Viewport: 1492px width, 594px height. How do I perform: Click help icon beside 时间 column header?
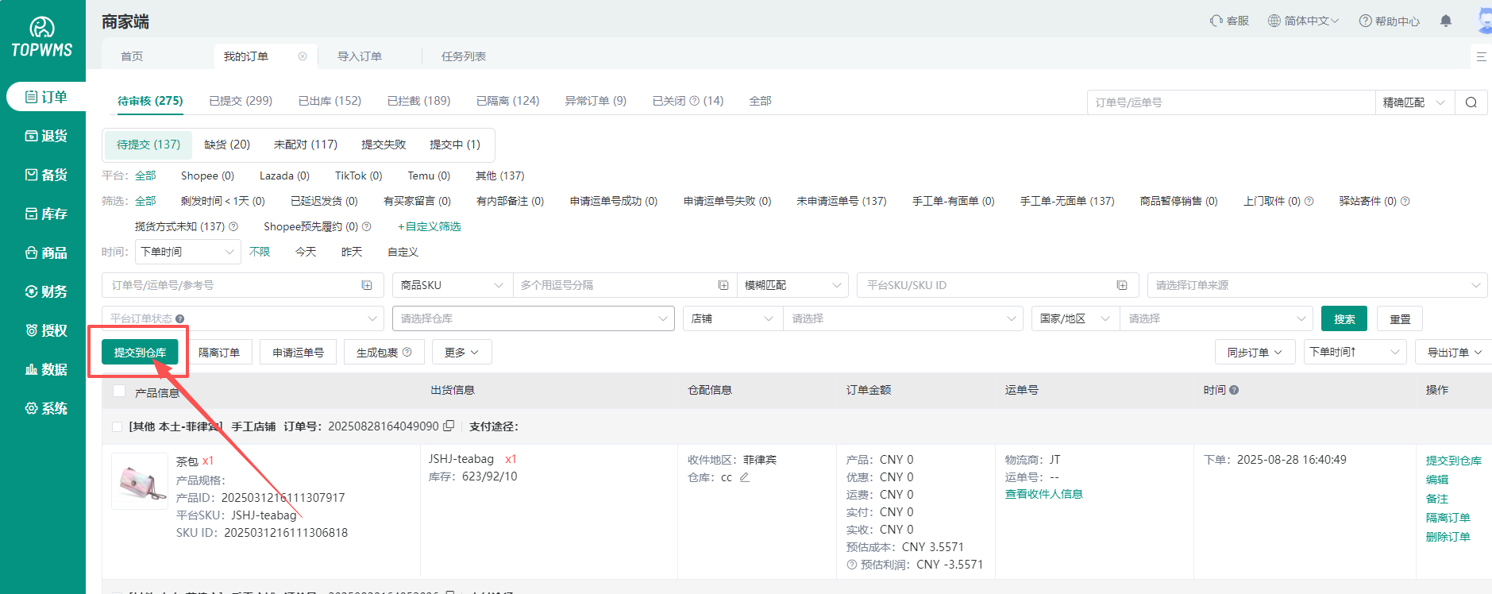(1234, 390)
